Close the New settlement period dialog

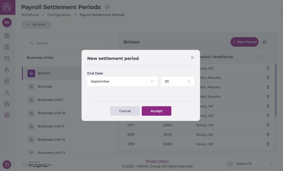tap(192, 57)
